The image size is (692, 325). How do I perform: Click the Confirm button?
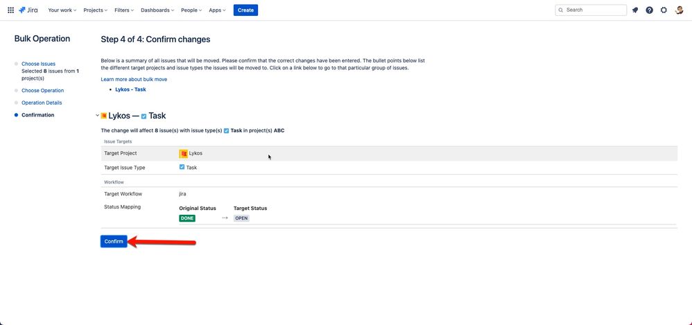[x=114, y=242]
